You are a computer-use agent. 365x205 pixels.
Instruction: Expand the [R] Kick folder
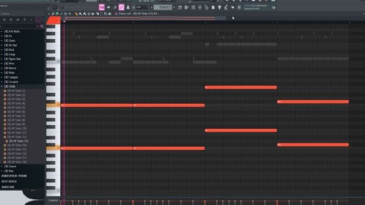pos(9,50)
